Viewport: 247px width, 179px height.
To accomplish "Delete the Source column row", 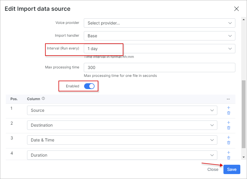I will 229,113.
